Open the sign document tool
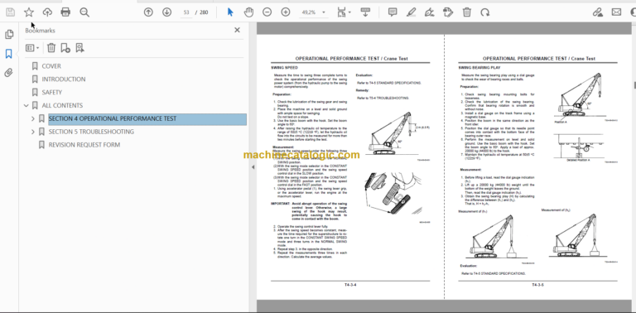Viewport: 636px width, 313px height. (x=430, y=12)
